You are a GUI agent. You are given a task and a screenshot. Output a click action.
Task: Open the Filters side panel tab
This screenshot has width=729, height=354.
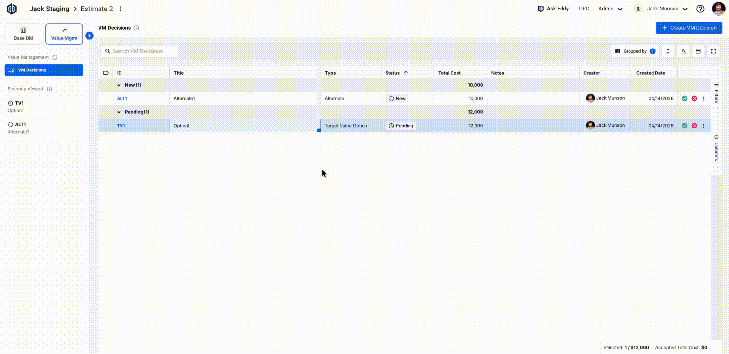(716, 93)
